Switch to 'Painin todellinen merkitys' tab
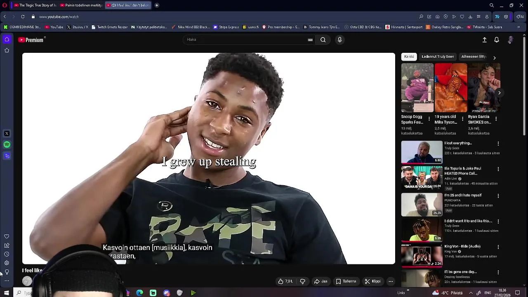The height and width of the screenshot is (297, 528). (x=81, y=5)
